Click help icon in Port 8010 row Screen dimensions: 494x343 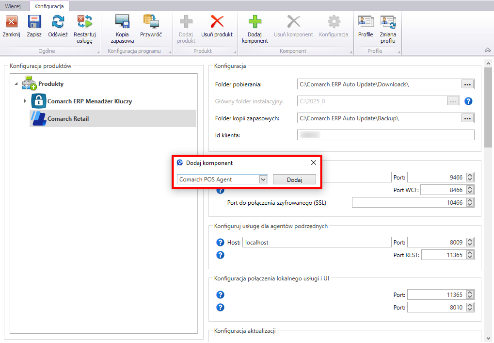[220, 308]
